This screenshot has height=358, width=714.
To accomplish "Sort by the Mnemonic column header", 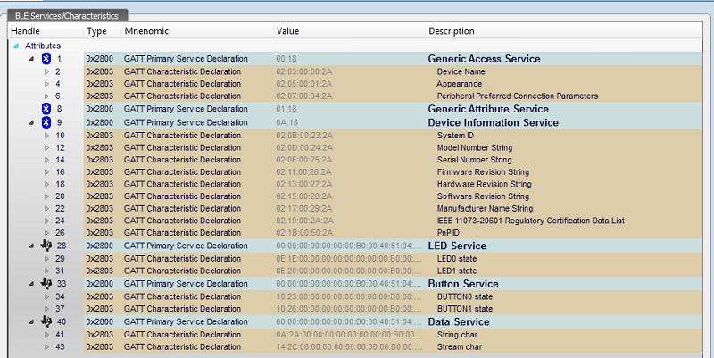I will pyautogui.click(x=146, y=31).
